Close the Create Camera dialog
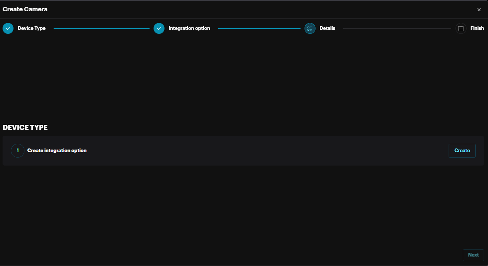The image size is (488, 266). tap(479, 10)
